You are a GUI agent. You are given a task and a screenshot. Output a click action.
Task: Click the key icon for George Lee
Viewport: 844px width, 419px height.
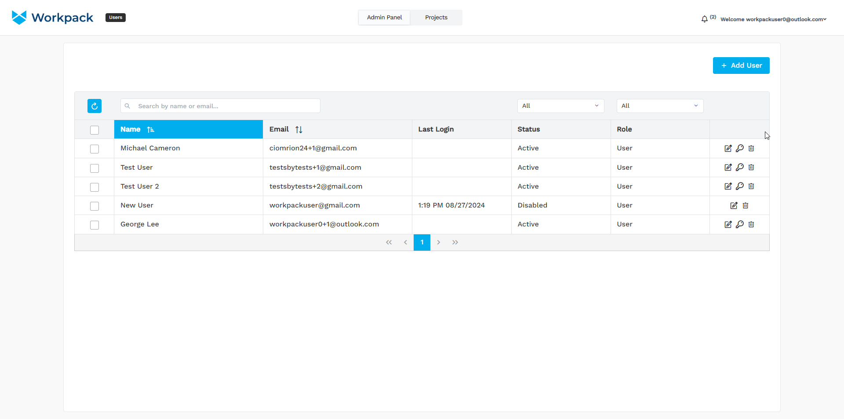pos(740,224)
